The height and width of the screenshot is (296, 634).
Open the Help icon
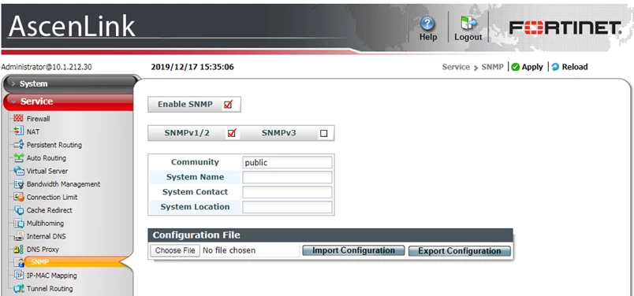tap(427, 23)
